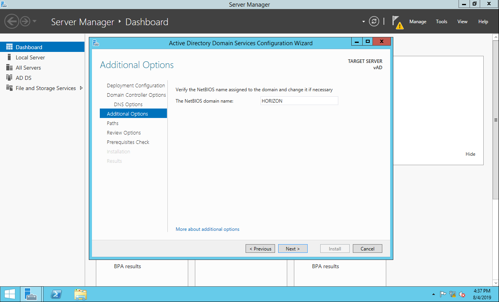Image resolution: width=499 pixels, height=302 pixels.
Task: Click the muted volume tray icon
Action: pos(462,294)
